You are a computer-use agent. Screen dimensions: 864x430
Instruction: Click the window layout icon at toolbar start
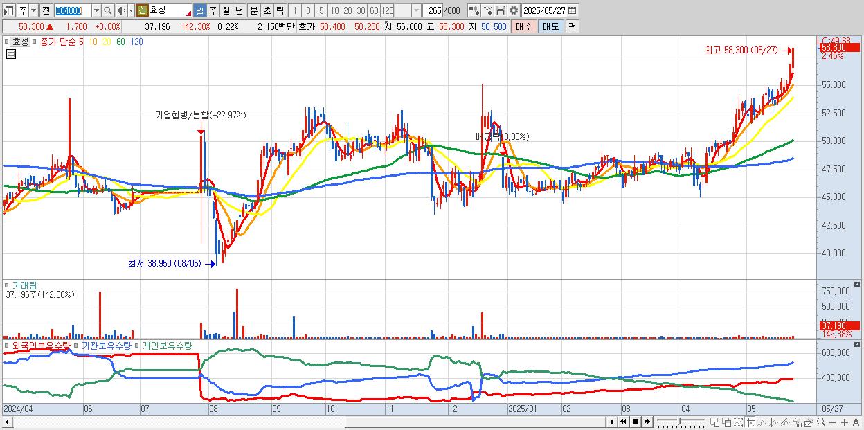click(8, 10)
